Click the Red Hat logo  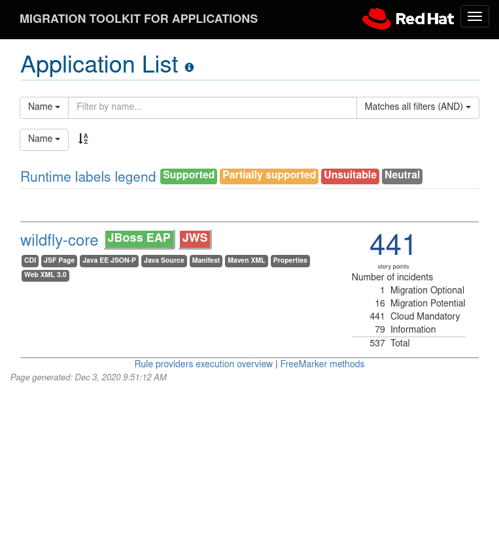tap(408, 18)
